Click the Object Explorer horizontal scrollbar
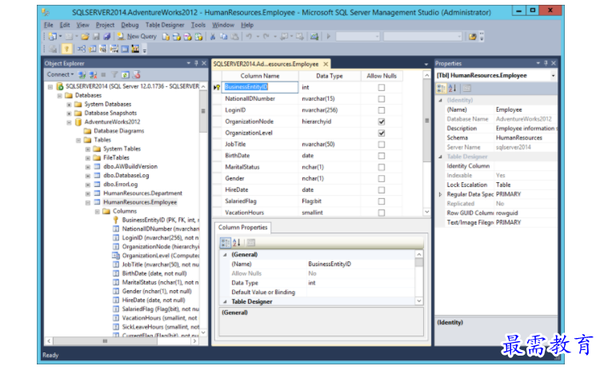Image resolution: width=600 pixels, height=370 pixels. point(122,341)
